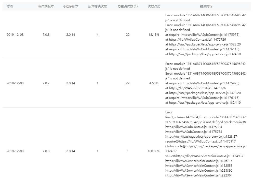The image size is (253, 178).
Task: Click 2.0.14 in the 4.55% row
Action: click(x=71, y=83)
